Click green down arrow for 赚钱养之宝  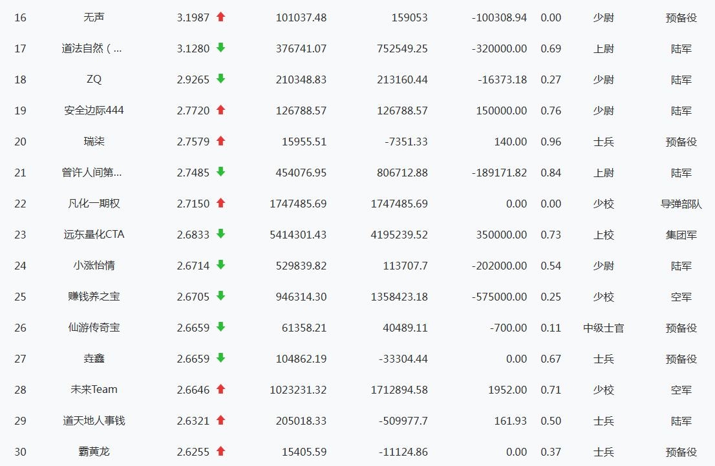click(x=220, y=296)
